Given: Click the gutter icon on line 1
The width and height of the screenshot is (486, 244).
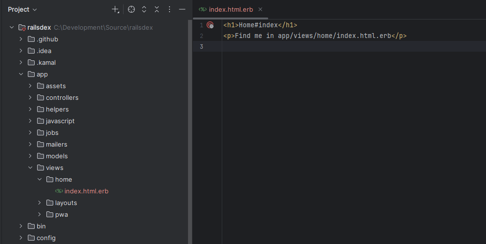Looking at the screenshot, I should coord(210,25).
